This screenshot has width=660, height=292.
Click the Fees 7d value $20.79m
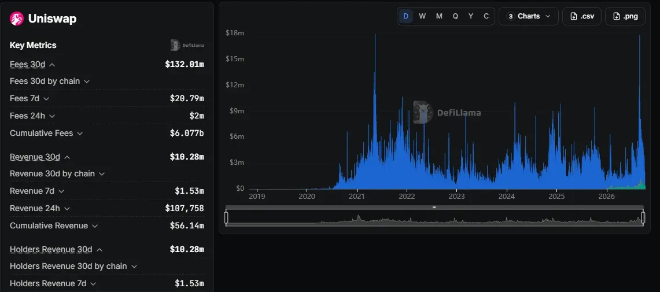tap(187, 98)
